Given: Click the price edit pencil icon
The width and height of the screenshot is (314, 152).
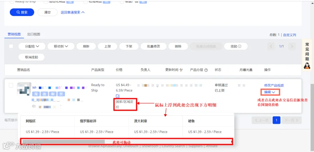Looking at the screenshot, I should [118, 96].
